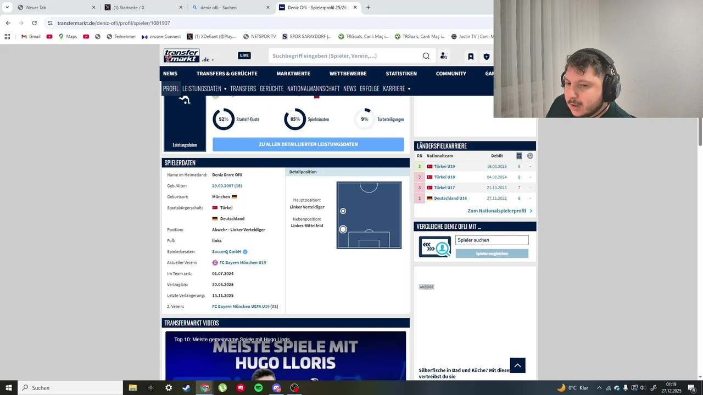Click the LIVE badge in the header

[244, 55]
